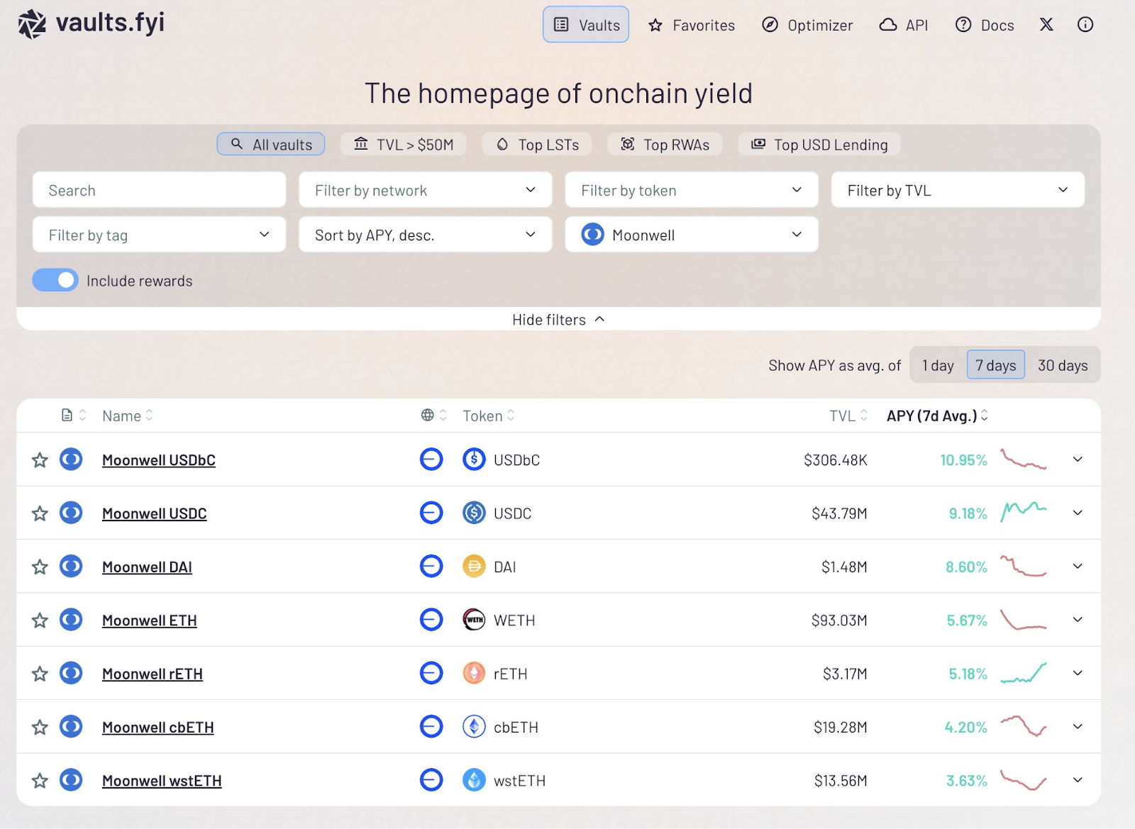Favorite the Moonwell USDC vault star
The height and width of the screenshot is (829, 1135).
coord(40,513)
